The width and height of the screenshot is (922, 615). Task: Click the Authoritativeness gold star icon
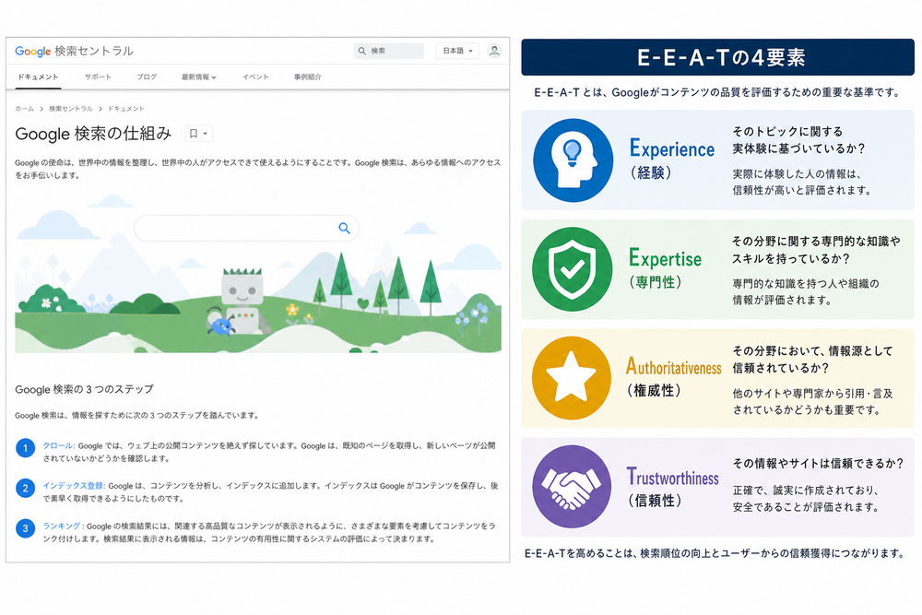(572, 378)
